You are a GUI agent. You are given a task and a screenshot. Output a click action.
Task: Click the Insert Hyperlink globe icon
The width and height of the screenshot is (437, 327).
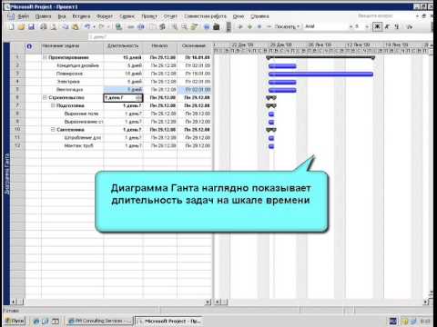(x=118, y=27)
